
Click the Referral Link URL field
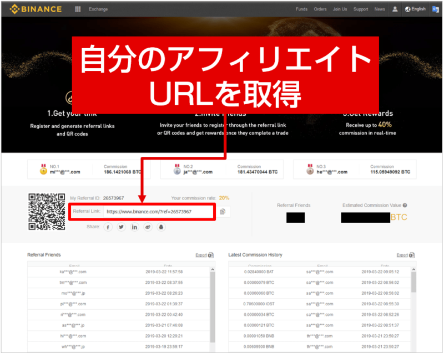pos(159,212)
